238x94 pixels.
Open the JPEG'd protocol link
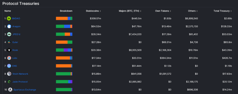(x=16, y=34)
